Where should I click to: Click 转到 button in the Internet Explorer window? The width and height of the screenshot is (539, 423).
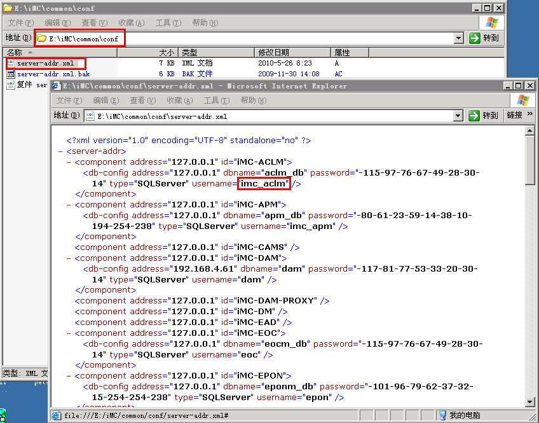click(x=484, y=116)
